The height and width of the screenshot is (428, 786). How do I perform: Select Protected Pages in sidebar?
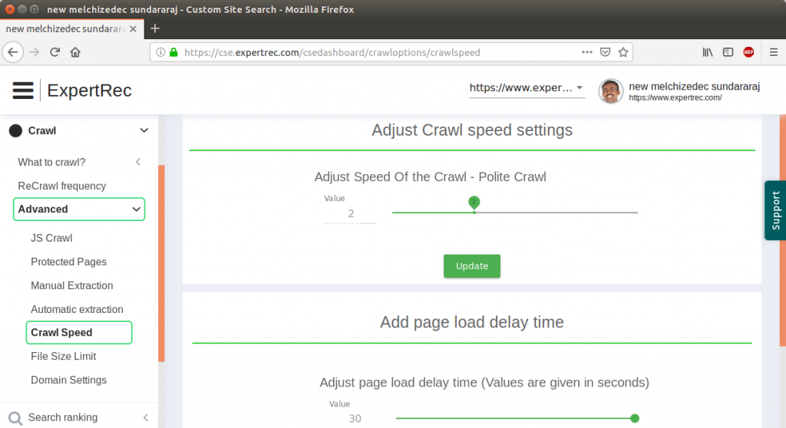pos(68,262)
